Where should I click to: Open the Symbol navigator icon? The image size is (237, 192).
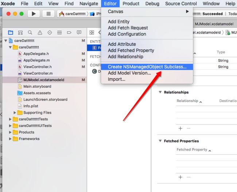(20, 33)
